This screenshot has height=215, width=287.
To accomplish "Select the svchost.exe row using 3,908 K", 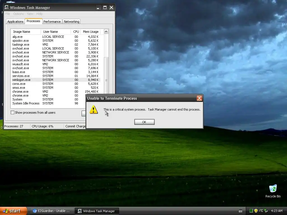I will click(x=56, y=52).
